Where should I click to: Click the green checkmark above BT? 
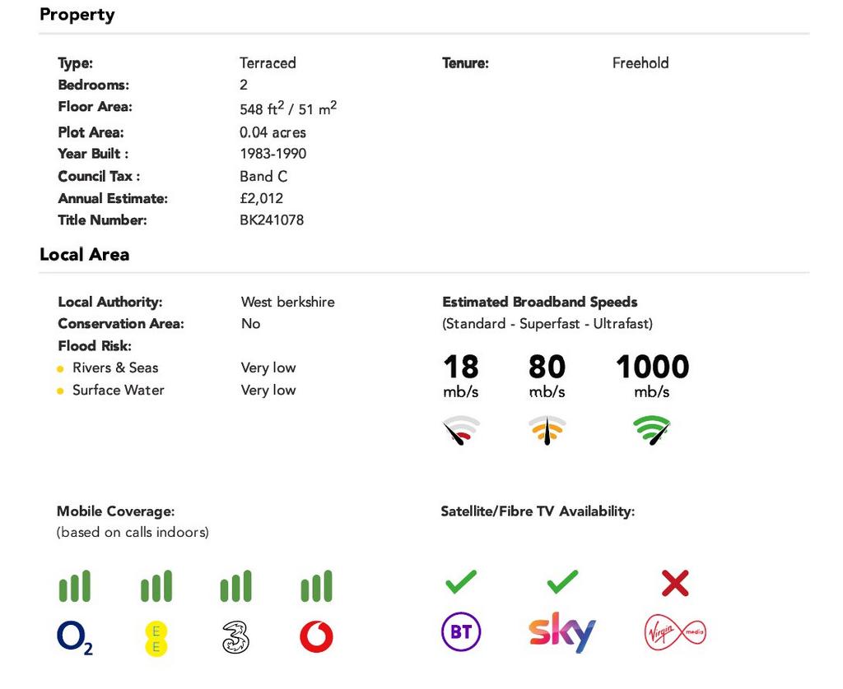[x=461, y=582]
